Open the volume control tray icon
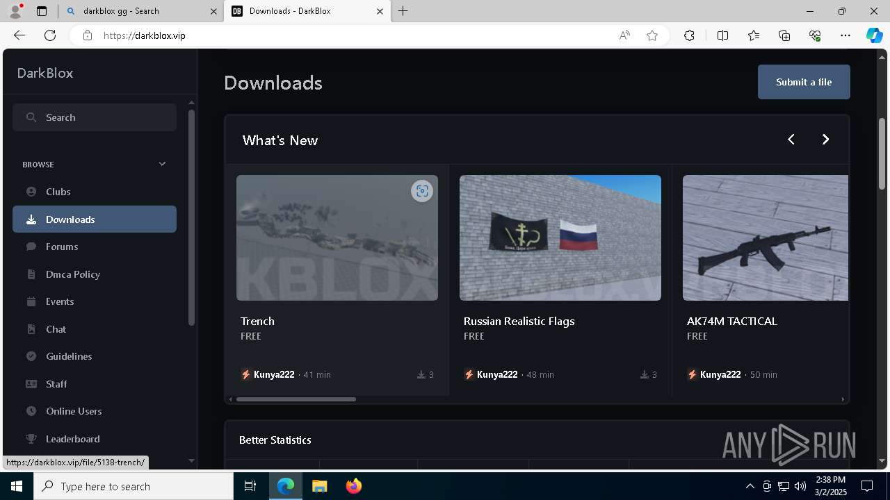The image size is (890, 500). pos(800,486)
